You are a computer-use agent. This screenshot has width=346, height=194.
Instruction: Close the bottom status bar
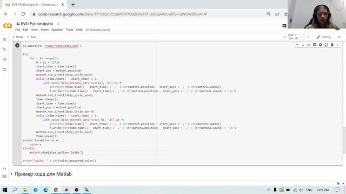(x=343, y=183)
